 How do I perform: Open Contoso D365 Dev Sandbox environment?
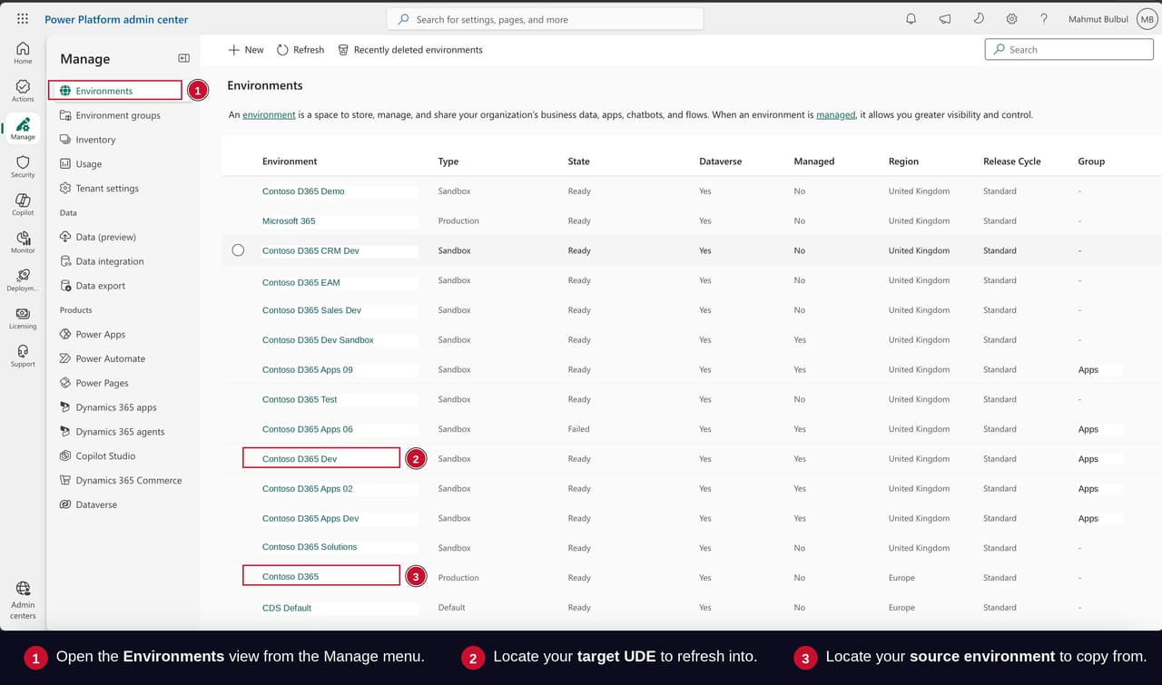tap(318, 340)
